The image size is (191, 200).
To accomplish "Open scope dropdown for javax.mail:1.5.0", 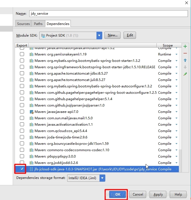I will click(x=176, y=118).
